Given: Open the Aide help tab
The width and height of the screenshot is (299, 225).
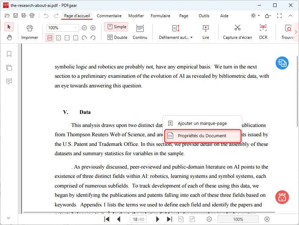Looking at the screenshot, I should (224, 16).
